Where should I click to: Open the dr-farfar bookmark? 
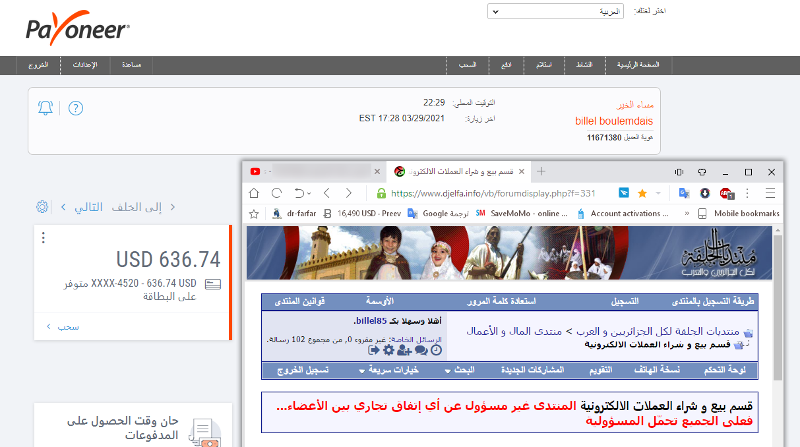click(x=294, y=214)
